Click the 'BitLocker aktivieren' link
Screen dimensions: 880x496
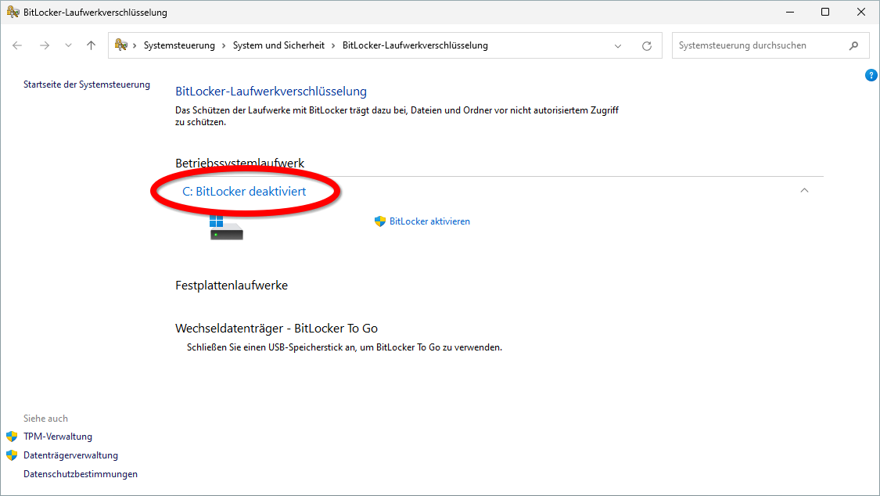tap(429, 221)
